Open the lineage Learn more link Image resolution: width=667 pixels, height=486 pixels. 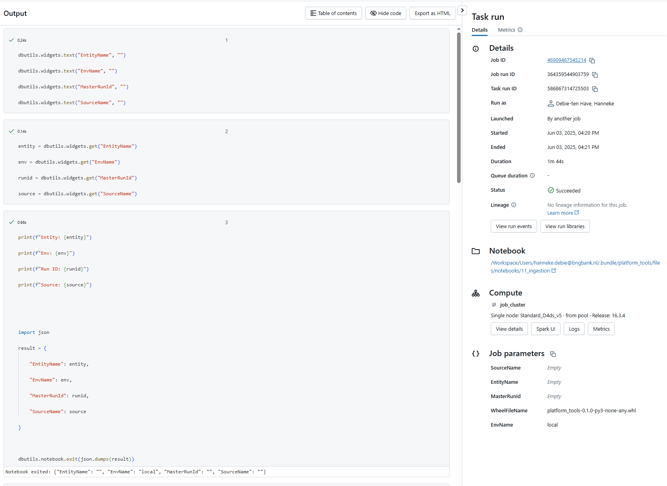tap(563, 213)
